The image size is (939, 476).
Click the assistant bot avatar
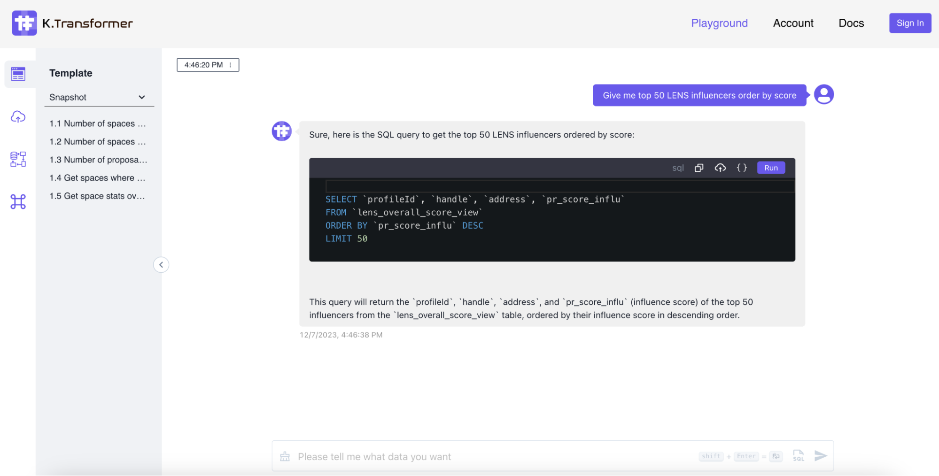click(x=281, y=131)
